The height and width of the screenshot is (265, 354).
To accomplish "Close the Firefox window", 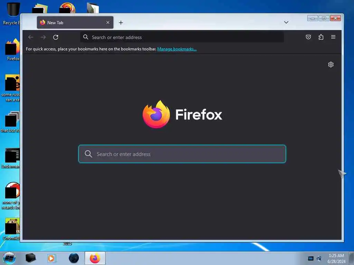I will pos(335,18).
